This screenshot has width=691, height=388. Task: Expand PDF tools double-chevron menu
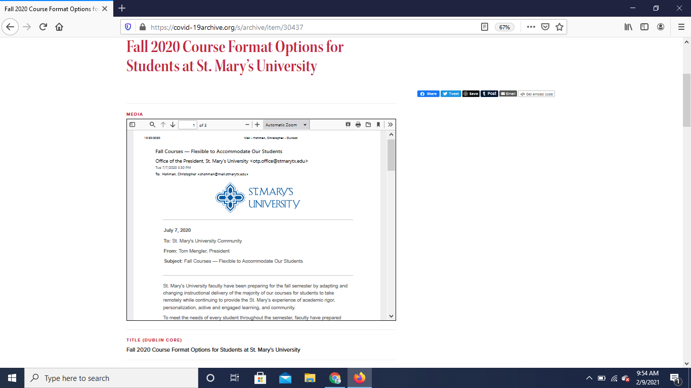click(391, 125)
